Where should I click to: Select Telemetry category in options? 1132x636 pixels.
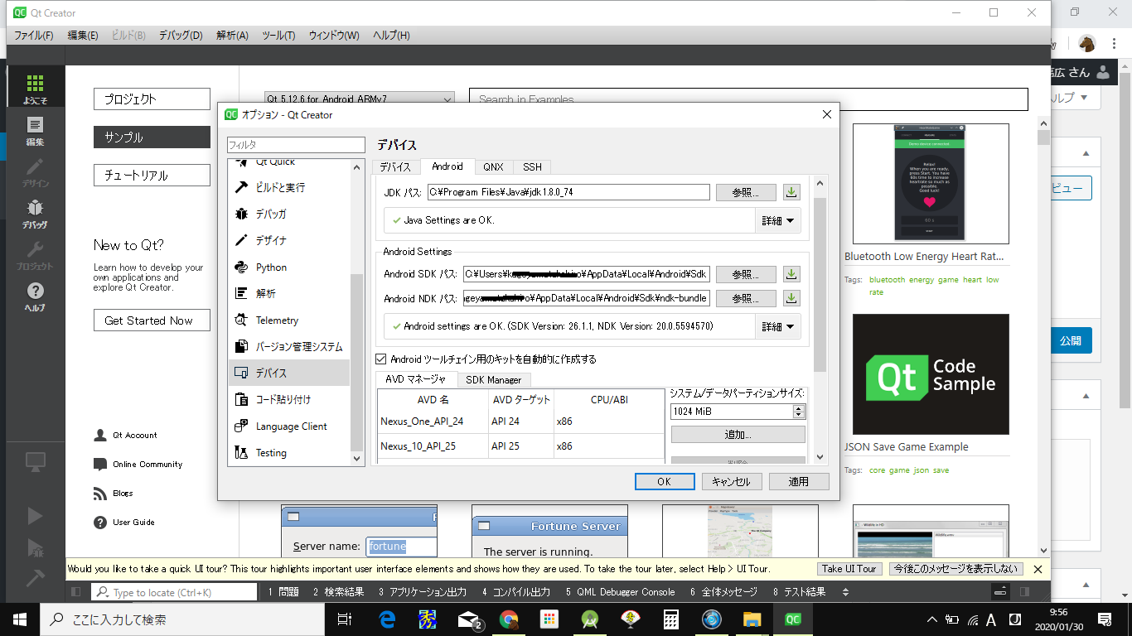289,320
